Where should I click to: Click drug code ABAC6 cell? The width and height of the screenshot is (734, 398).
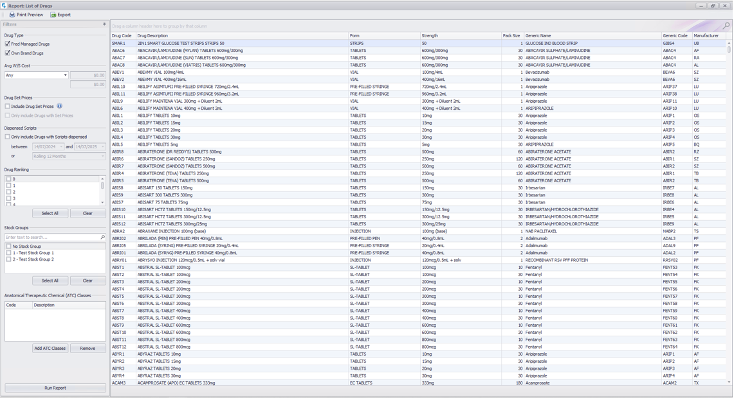click(123, 51)
